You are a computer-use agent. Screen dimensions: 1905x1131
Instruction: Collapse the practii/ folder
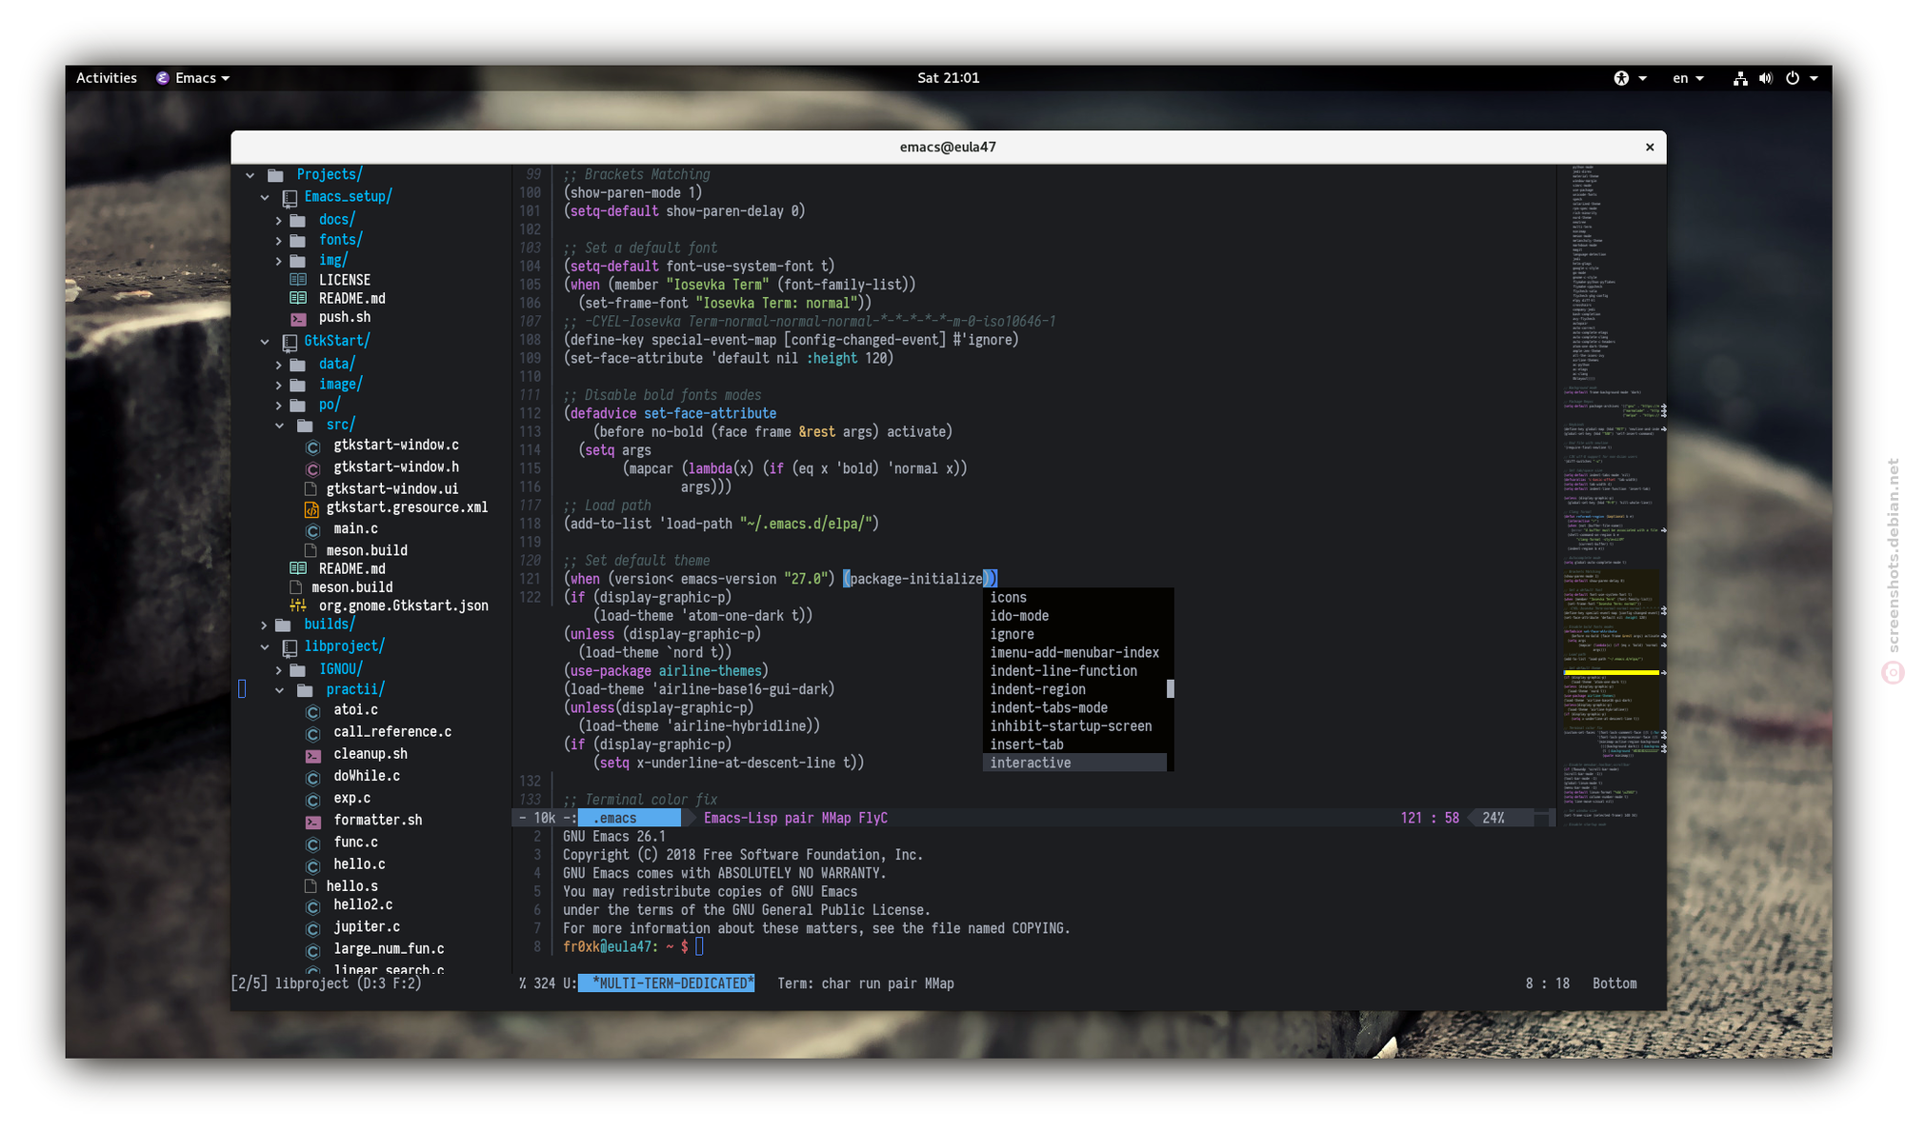(x=279, y=690)
